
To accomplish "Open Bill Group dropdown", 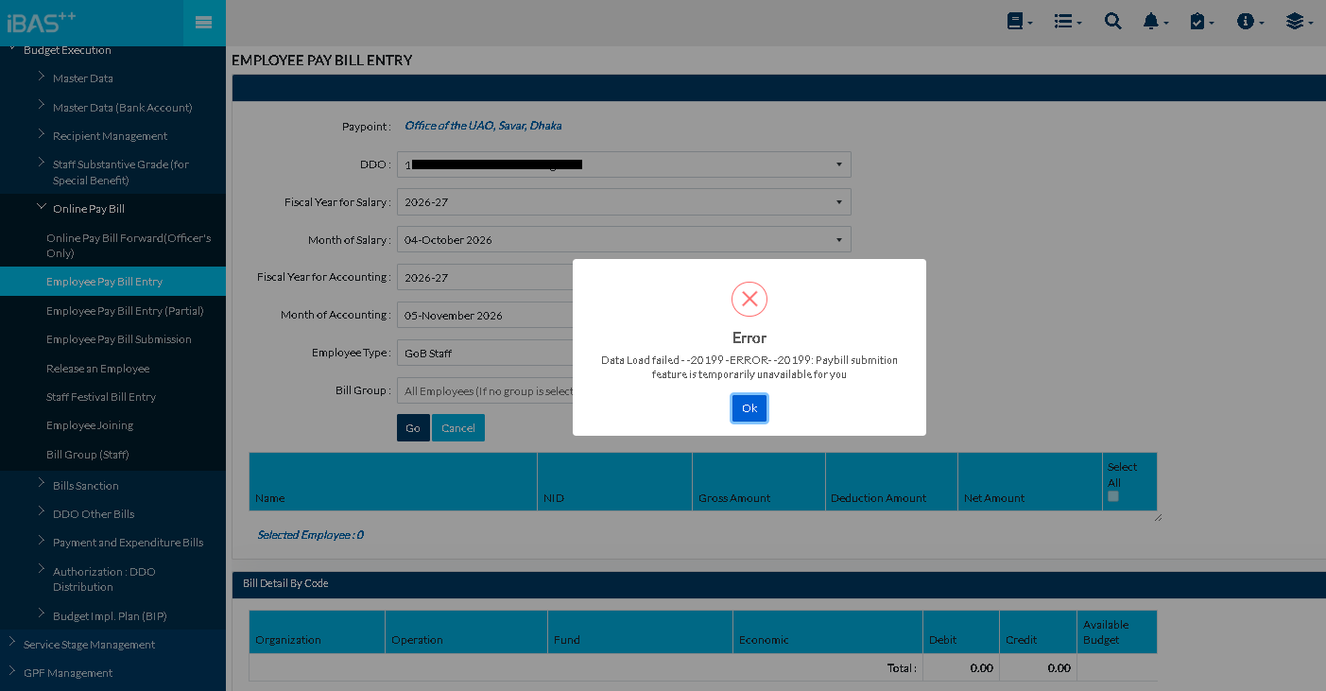I will point(485,391).
